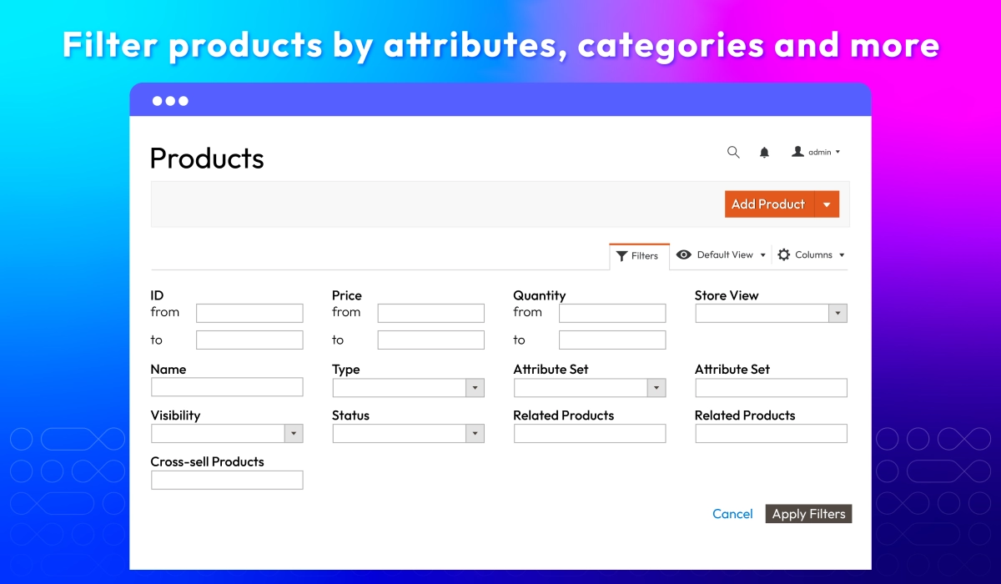This screenshot has width=1001, height=584.
Task: Click the orange arrow on Add Product button
Action: pyautogui.click(x=827, y=204)
